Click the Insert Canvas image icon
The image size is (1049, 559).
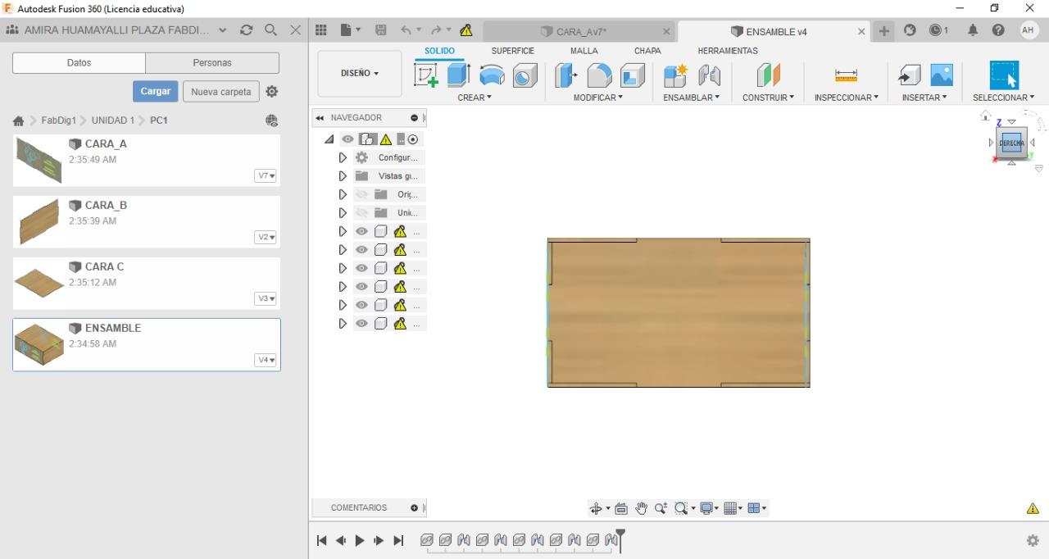tap(942, 75)
